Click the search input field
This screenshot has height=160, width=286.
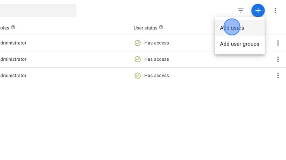[38, 10]
